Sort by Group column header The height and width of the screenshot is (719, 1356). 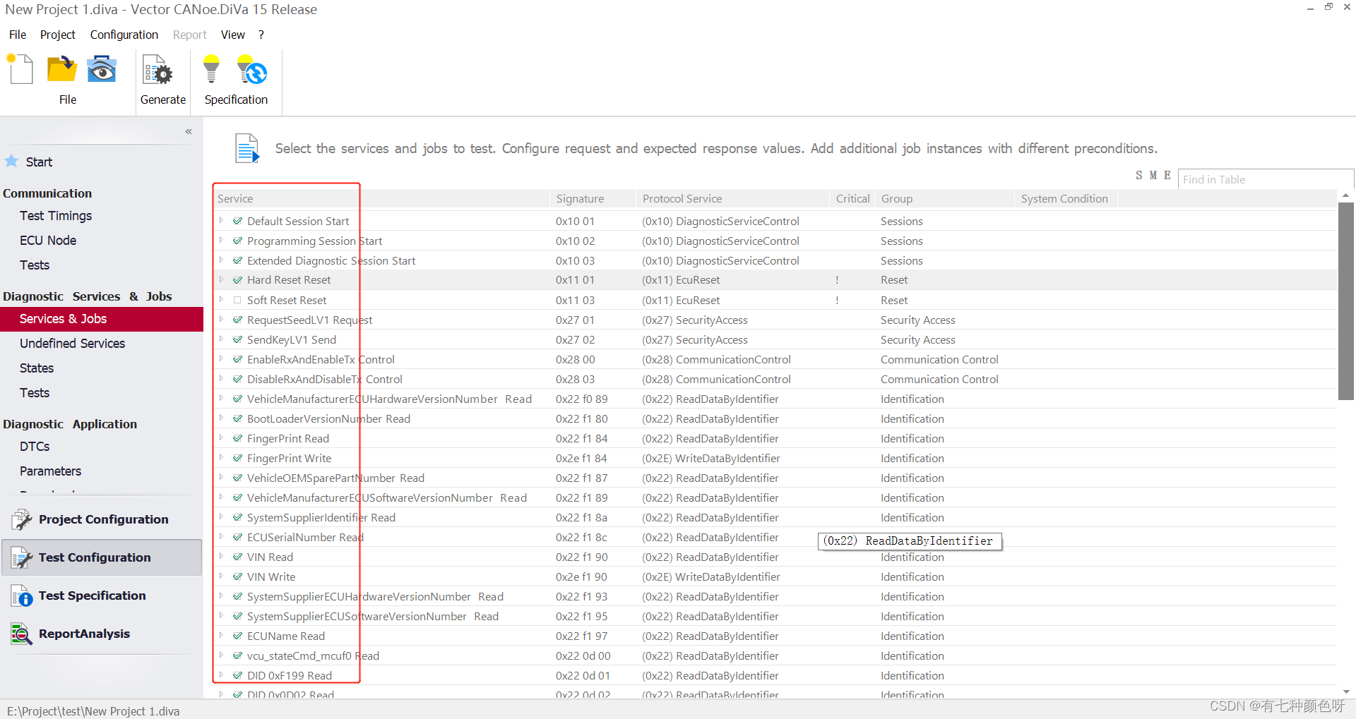(x=944, y=199)
